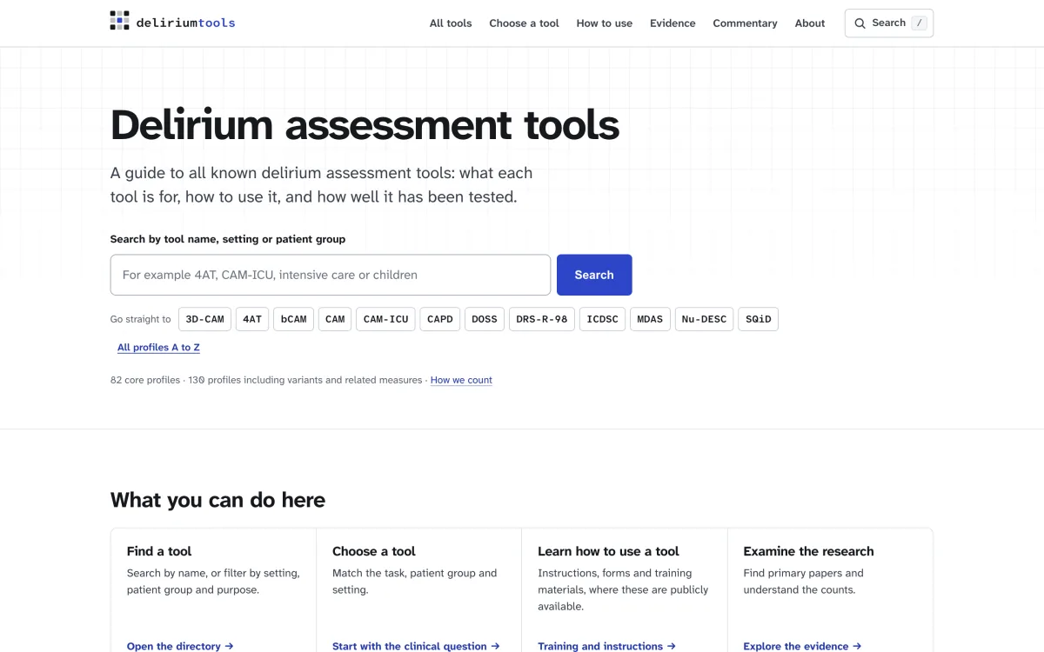Screen dimensions: 1044x652
Task: Click the Explore the evidence link
Action: tap(802, 646)
